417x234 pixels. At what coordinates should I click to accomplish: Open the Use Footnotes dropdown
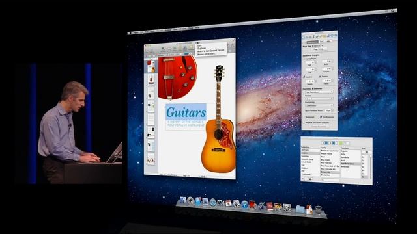click(x=319, y=92)
